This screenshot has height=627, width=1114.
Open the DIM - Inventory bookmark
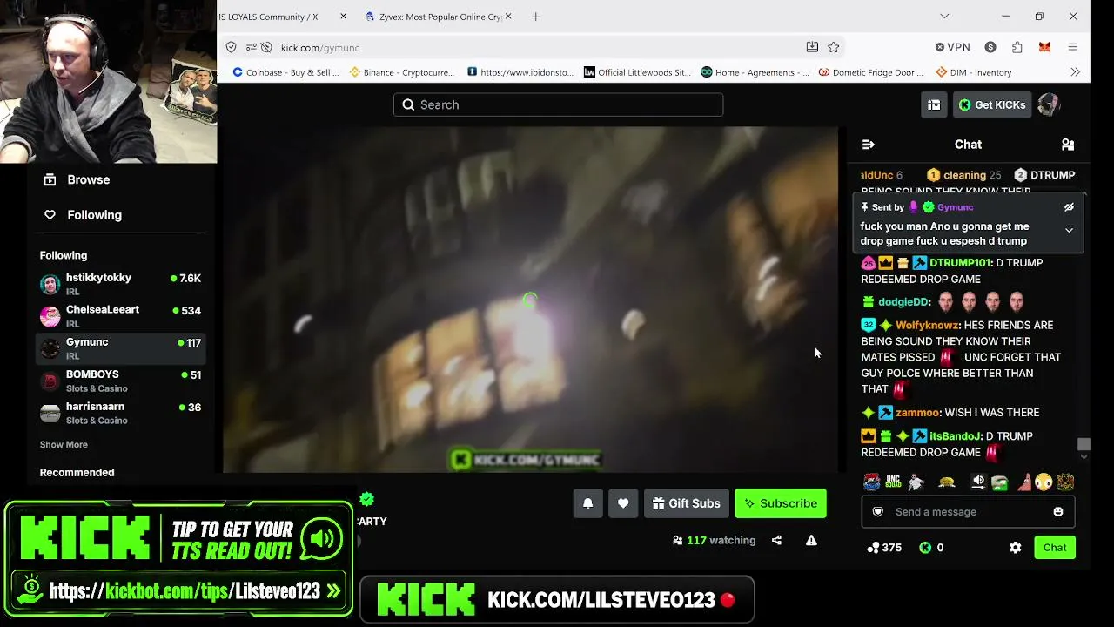[x=974, y=72]
